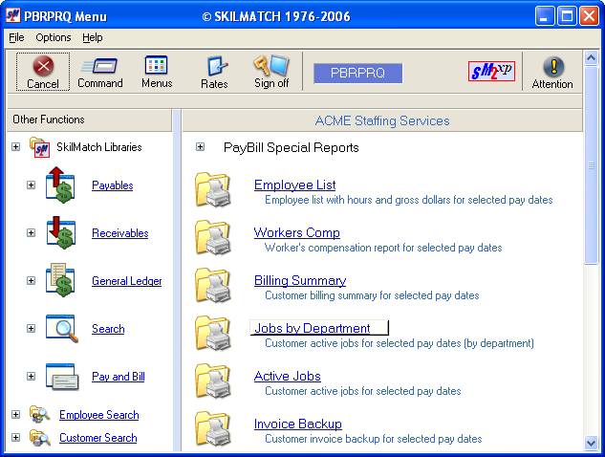This screenshot has width=605, height=457.
Task: Click the Pay and Bill check icon
Action: (x=62, y=377)
